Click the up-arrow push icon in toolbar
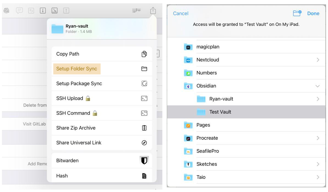Screen dimensions: 328x192 66,11
